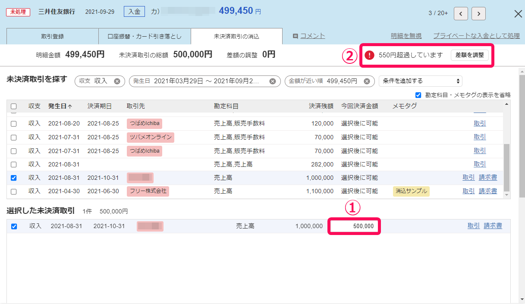
Task: Open 取引 link in 選択した未決済取引 row
Action: [x=474, y=226]
